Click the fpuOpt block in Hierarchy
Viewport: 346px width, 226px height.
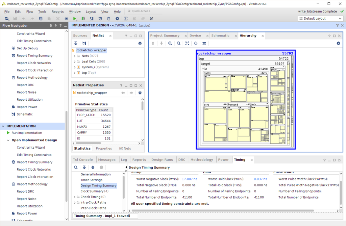click(236, 87)
